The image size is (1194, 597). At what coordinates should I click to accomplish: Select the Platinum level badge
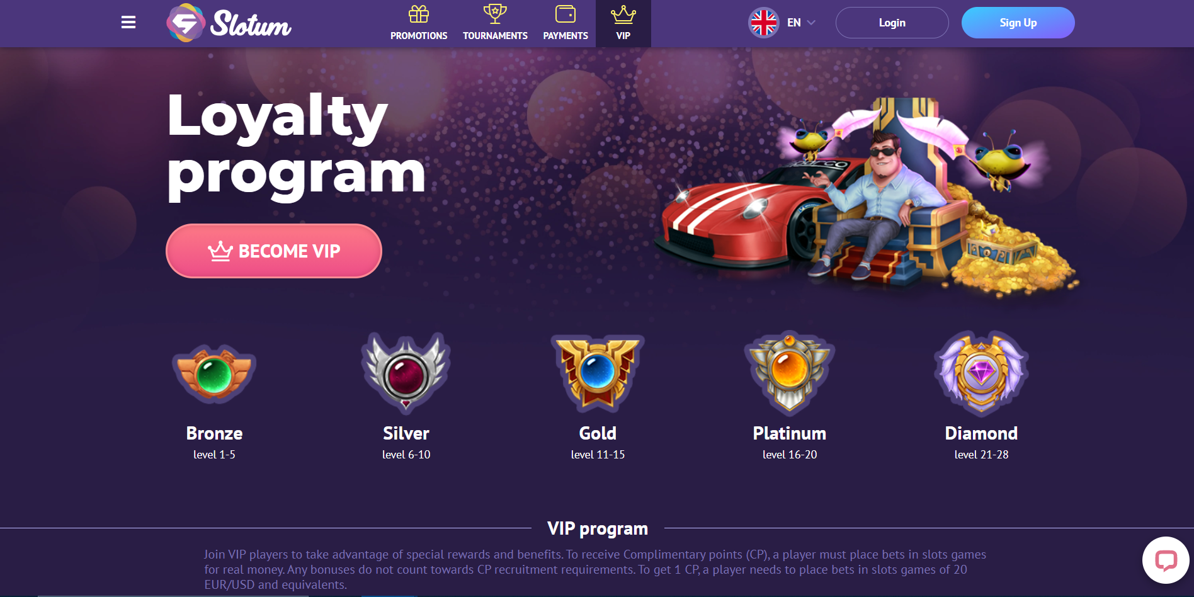(x=789, y=373)
